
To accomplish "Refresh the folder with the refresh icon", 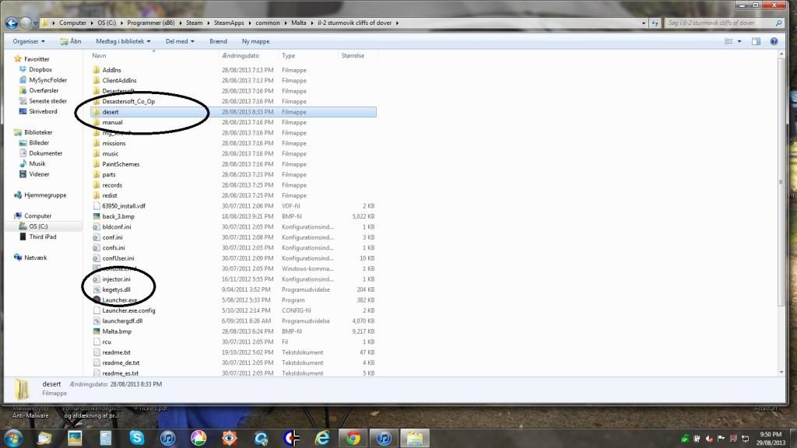I will (655, 23).
